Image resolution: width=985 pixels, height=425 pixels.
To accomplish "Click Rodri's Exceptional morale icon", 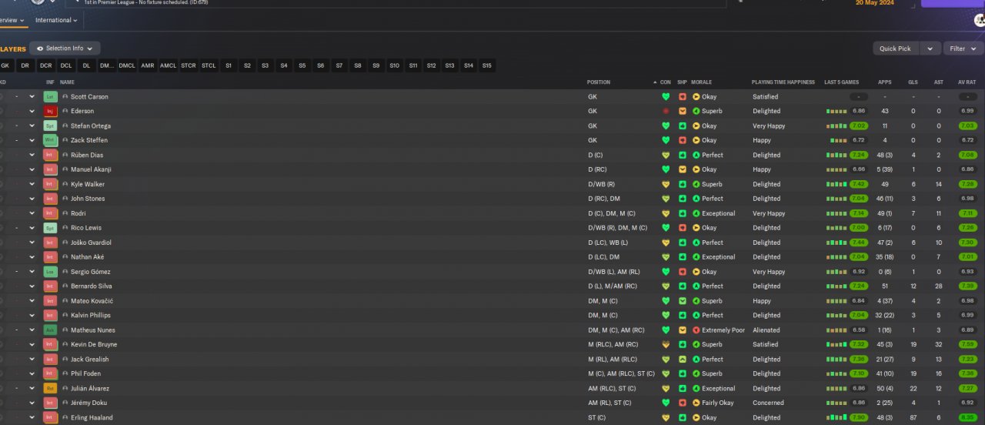I will (x=696, y=214).
